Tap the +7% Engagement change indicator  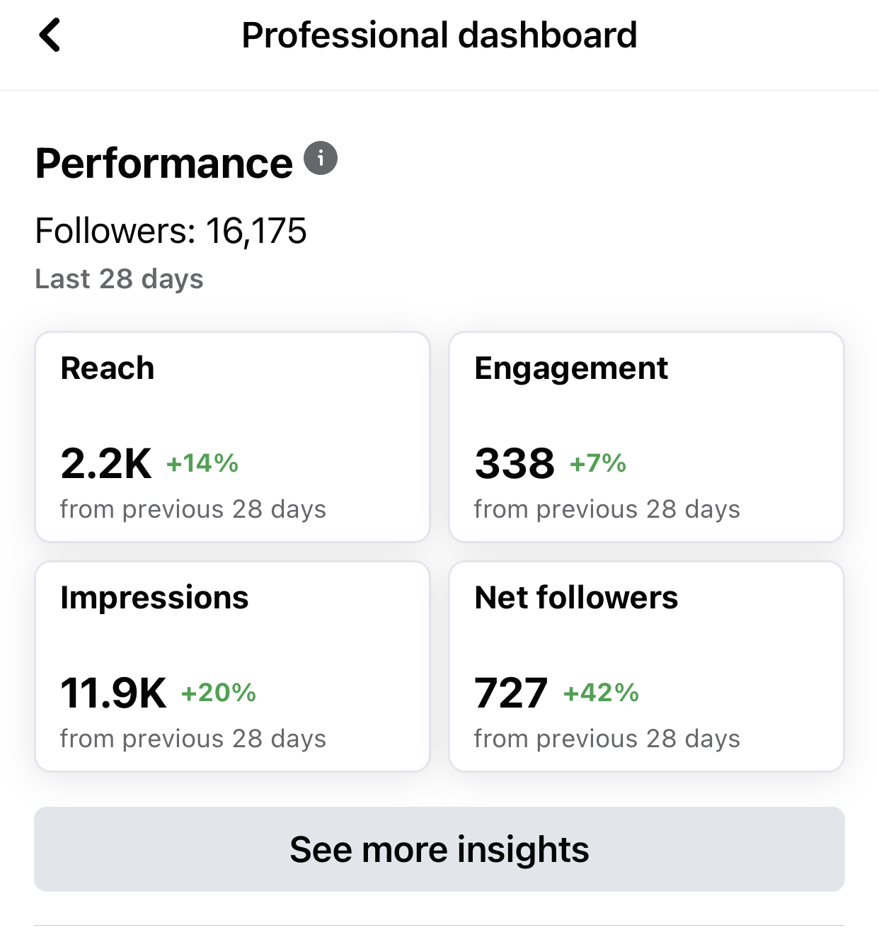(598, 463)
